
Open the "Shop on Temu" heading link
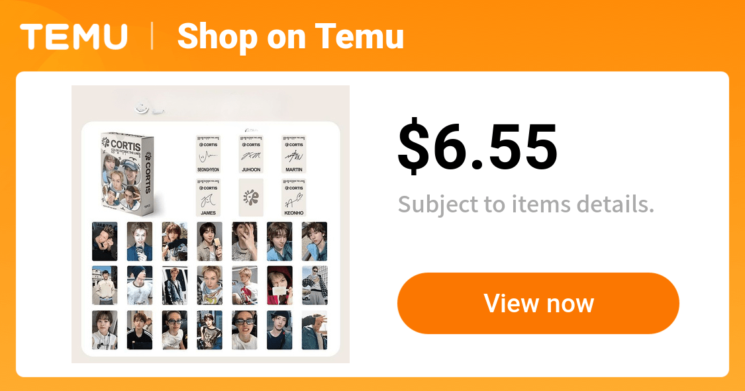[x=290, y=36]
